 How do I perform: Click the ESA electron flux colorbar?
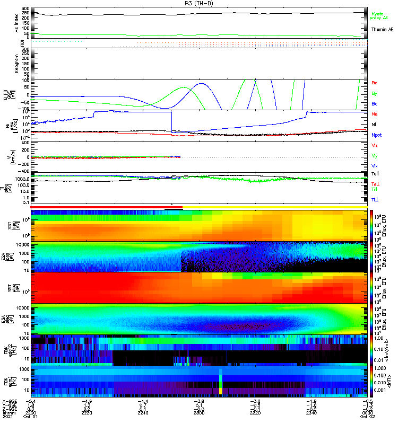371,319
